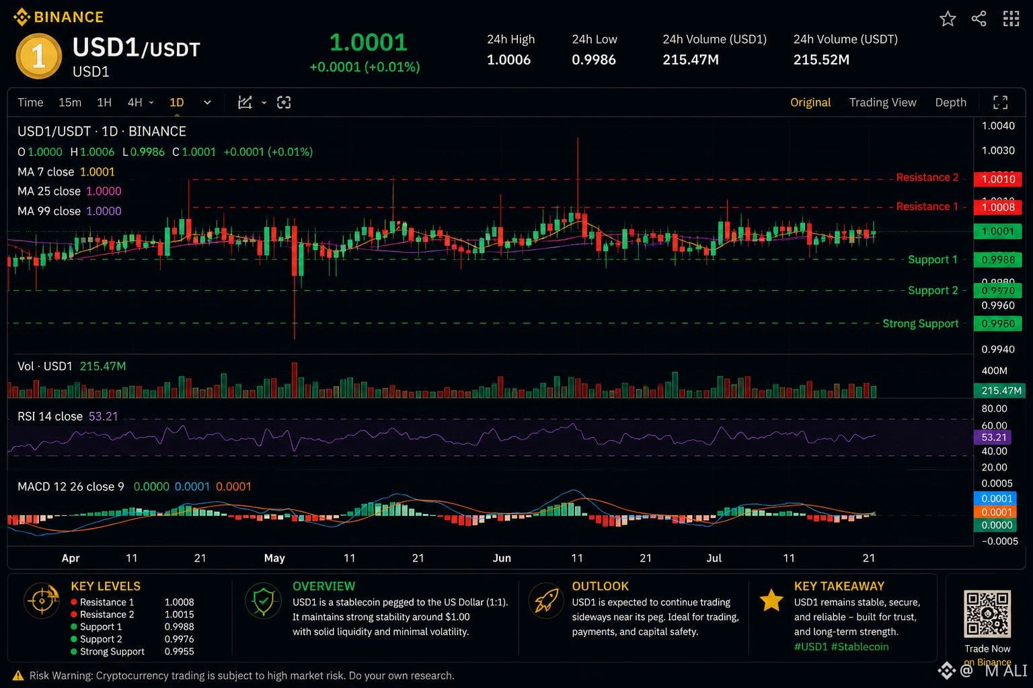The image size is (1033, 688).
Task: Click the Overview shield checkmark icon
Action: (x=263, y=600)
